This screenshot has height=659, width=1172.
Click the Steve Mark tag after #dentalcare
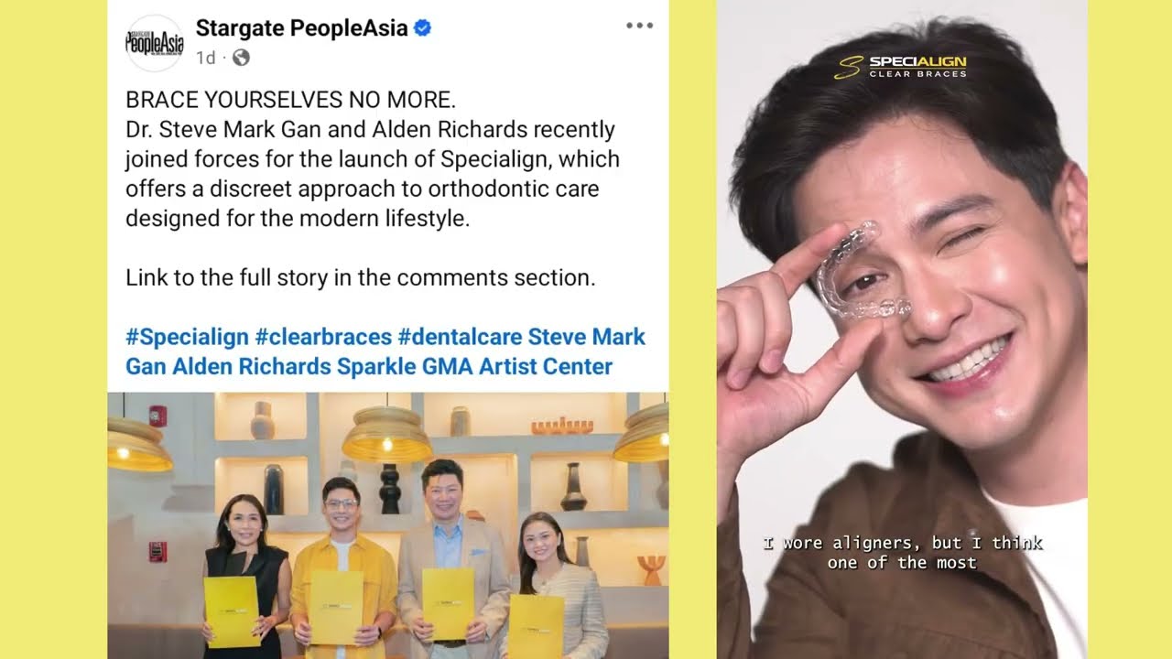click(587, 337)
